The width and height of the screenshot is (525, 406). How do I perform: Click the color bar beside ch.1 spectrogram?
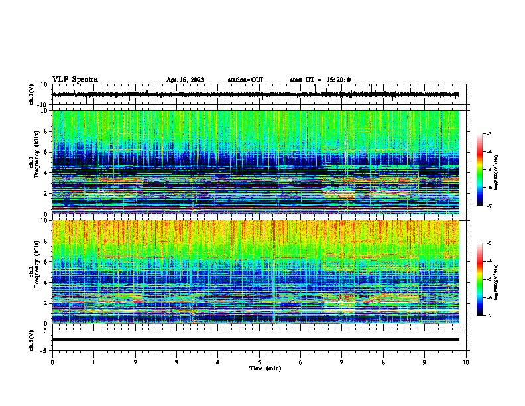tap(479, 170)
